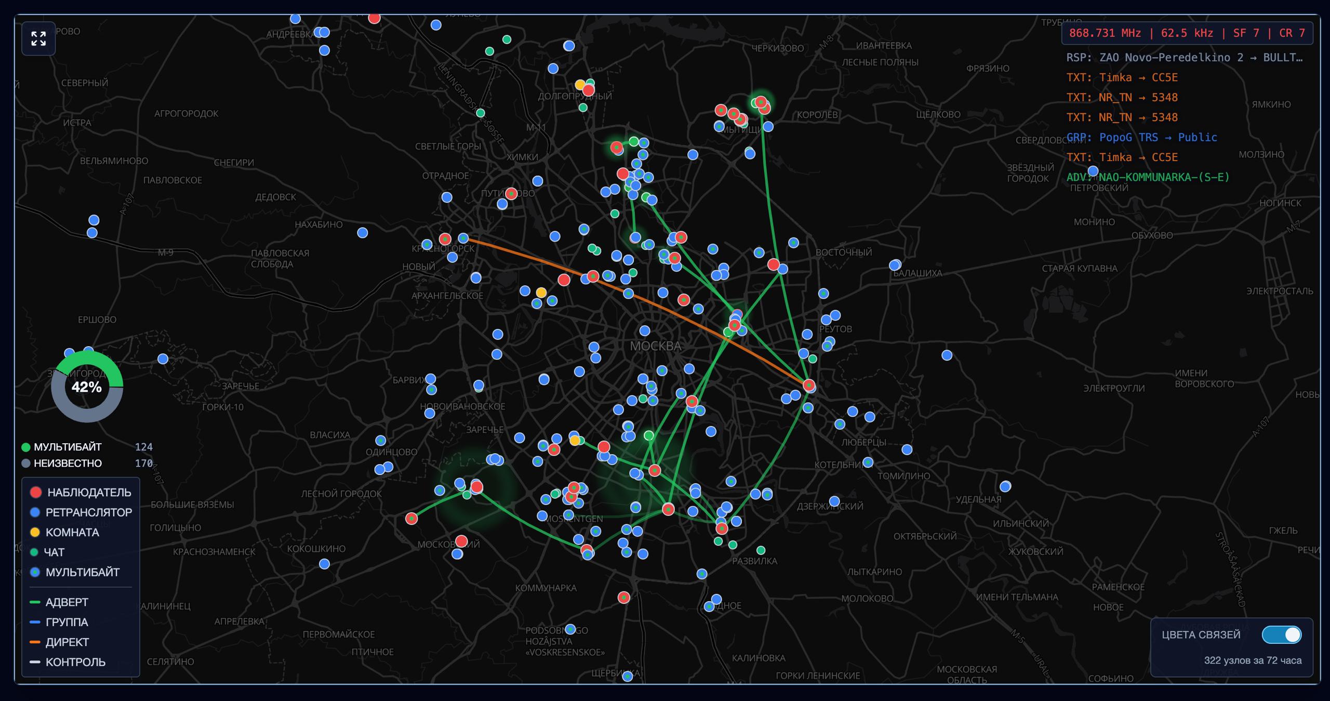Toggle the ЦВЕТА СВЯЗЕЙ switch
Viewport: 1330px width, 701px height.
1282,634
